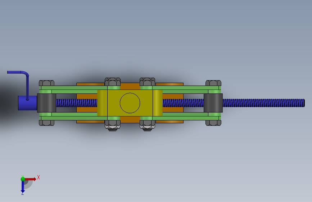Select the bottom-left hex nut
Screen dimensions: 312x202
46,123
